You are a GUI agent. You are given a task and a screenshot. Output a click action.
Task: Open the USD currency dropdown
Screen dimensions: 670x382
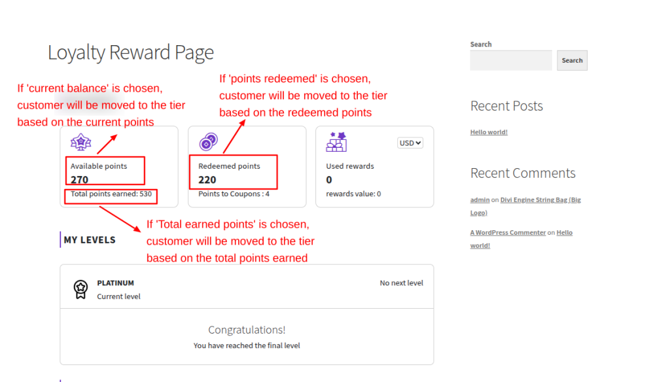pyautogui.click(x=410, y=143)
